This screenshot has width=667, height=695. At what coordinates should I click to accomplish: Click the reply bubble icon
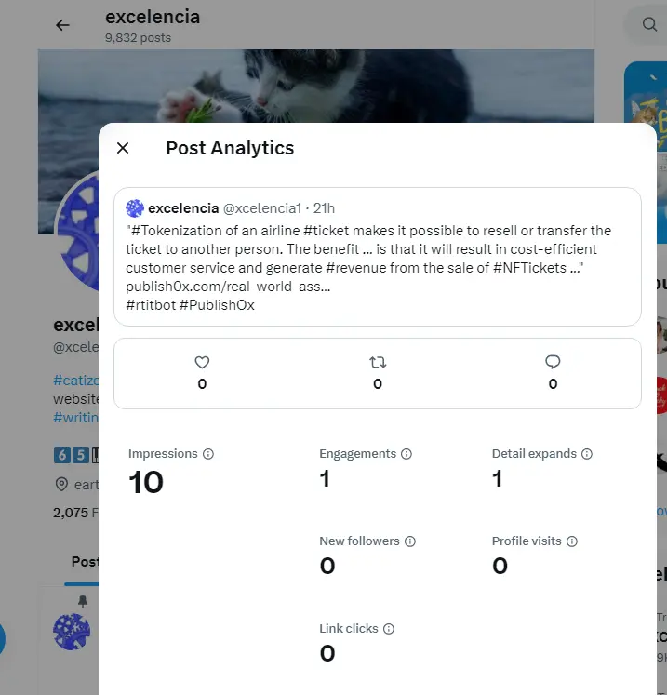point(553,362)
